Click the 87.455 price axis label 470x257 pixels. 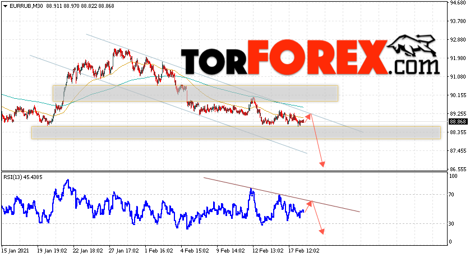(x=458, y=151)
